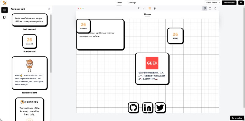Screen dimensions: 245x121
Task: Click the card list panel scrollbar
Action: [x=51, y=44]
